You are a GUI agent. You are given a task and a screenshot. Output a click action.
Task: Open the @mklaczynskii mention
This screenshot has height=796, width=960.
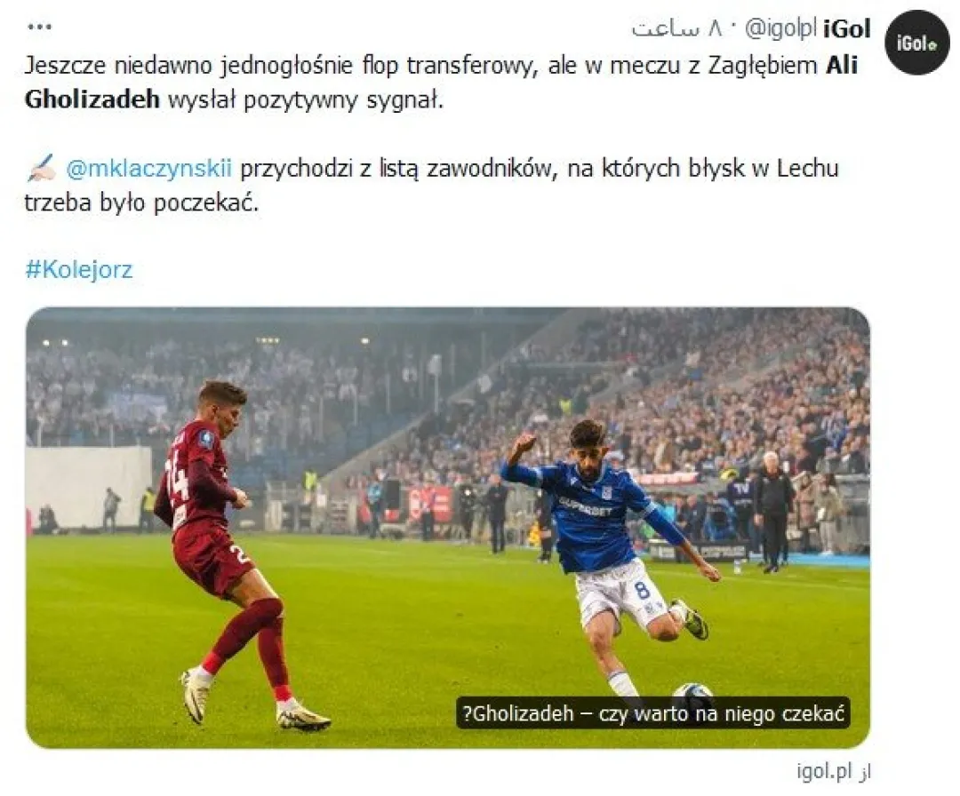(148, 168)
